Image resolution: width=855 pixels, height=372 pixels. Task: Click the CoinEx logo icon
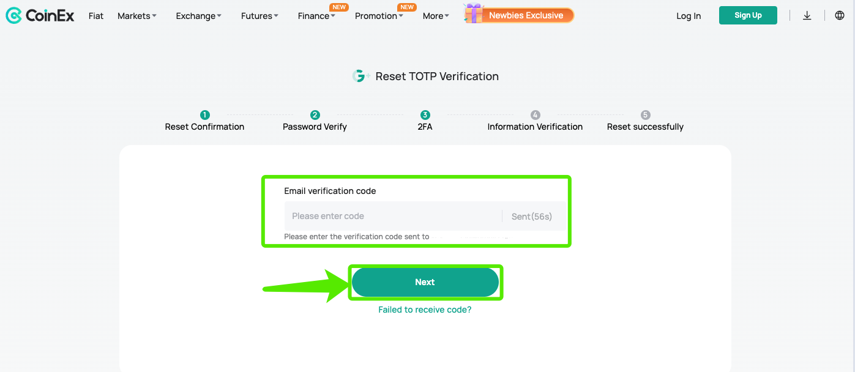pyautogui.click(x=13, y=16)
